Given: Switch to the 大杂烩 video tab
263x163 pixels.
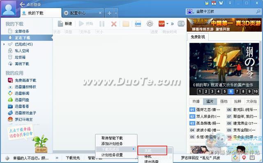Looking at the screenshot, I should click(251, 101).
